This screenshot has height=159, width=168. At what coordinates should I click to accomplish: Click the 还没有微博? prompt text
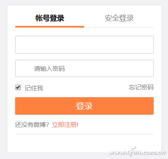32,125
